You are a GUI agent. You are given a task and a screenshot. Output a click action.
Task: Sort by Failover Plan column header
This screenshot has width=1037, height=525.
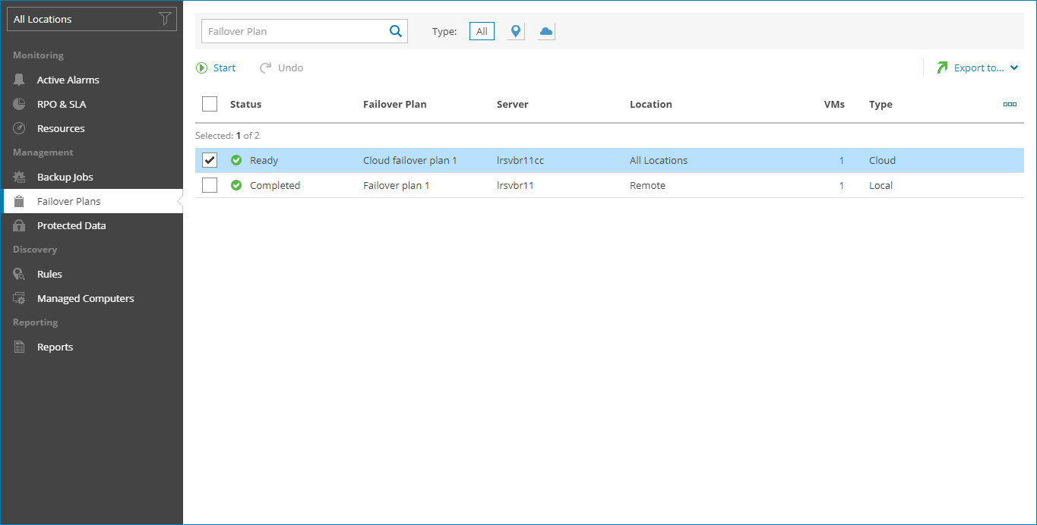395,104
